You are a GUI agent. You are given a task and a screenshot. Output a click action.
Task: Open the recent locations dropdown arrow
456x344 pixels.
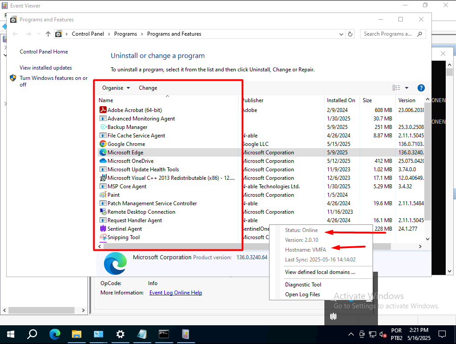[x=39, y=34]
